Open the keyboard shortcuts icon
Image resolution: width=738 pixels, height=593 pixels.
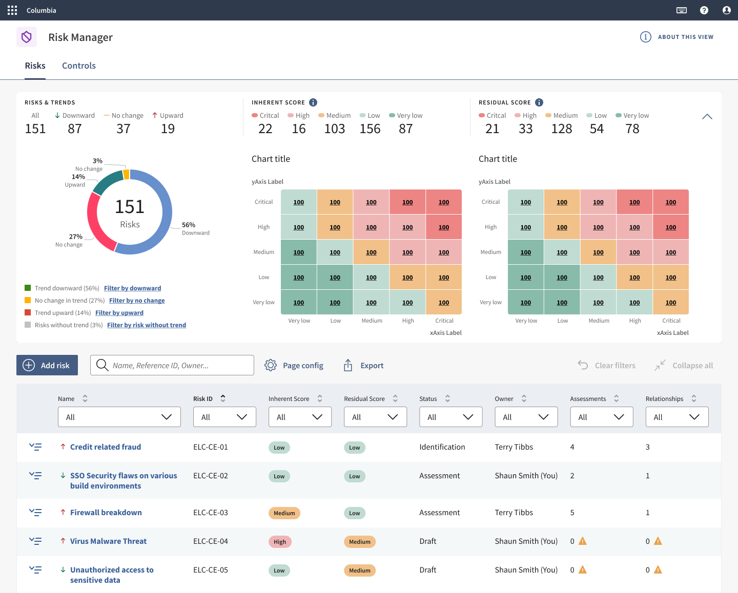(682, 10)
